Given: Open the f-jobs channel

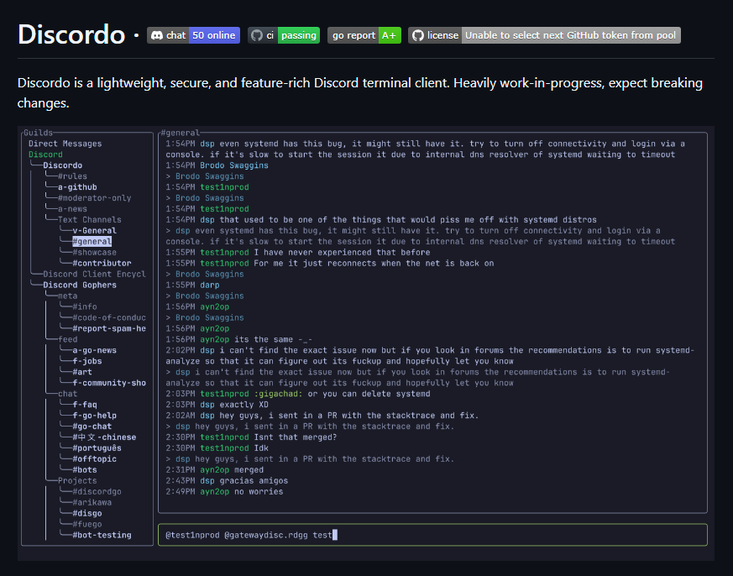Looking at the screenshot, I should point(87,361).
